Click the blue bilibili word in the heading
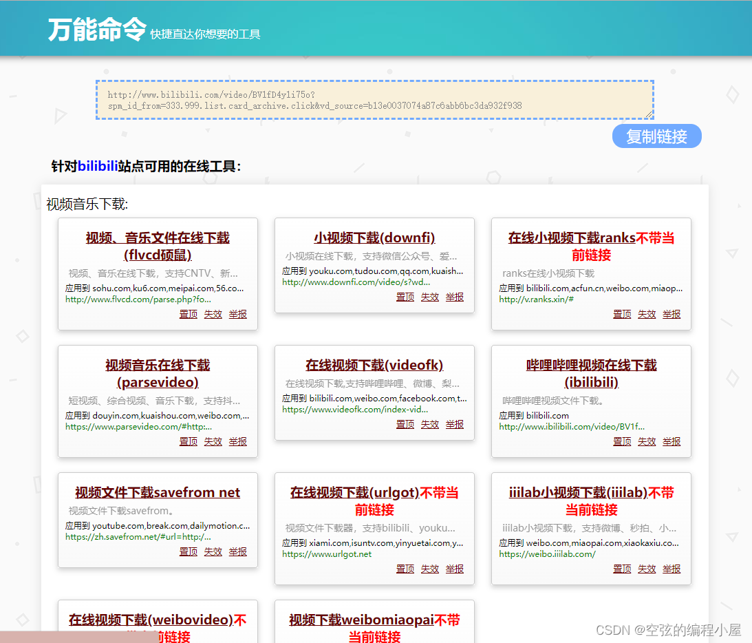Screen dimensions: 752x643 pos(98,166)
